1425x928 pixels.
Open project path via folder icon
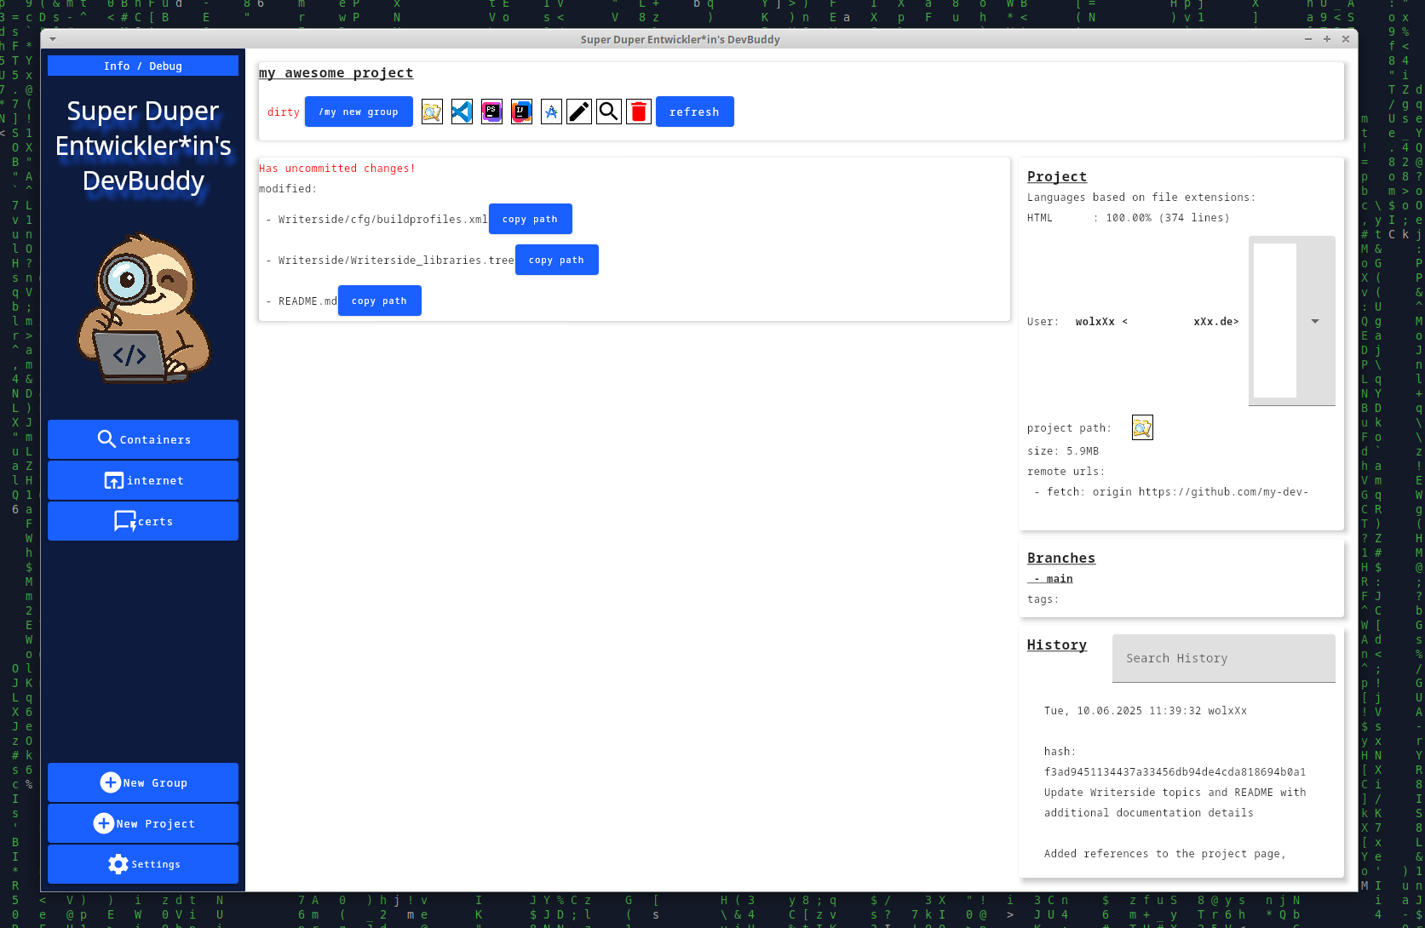tap(1142, 427)
